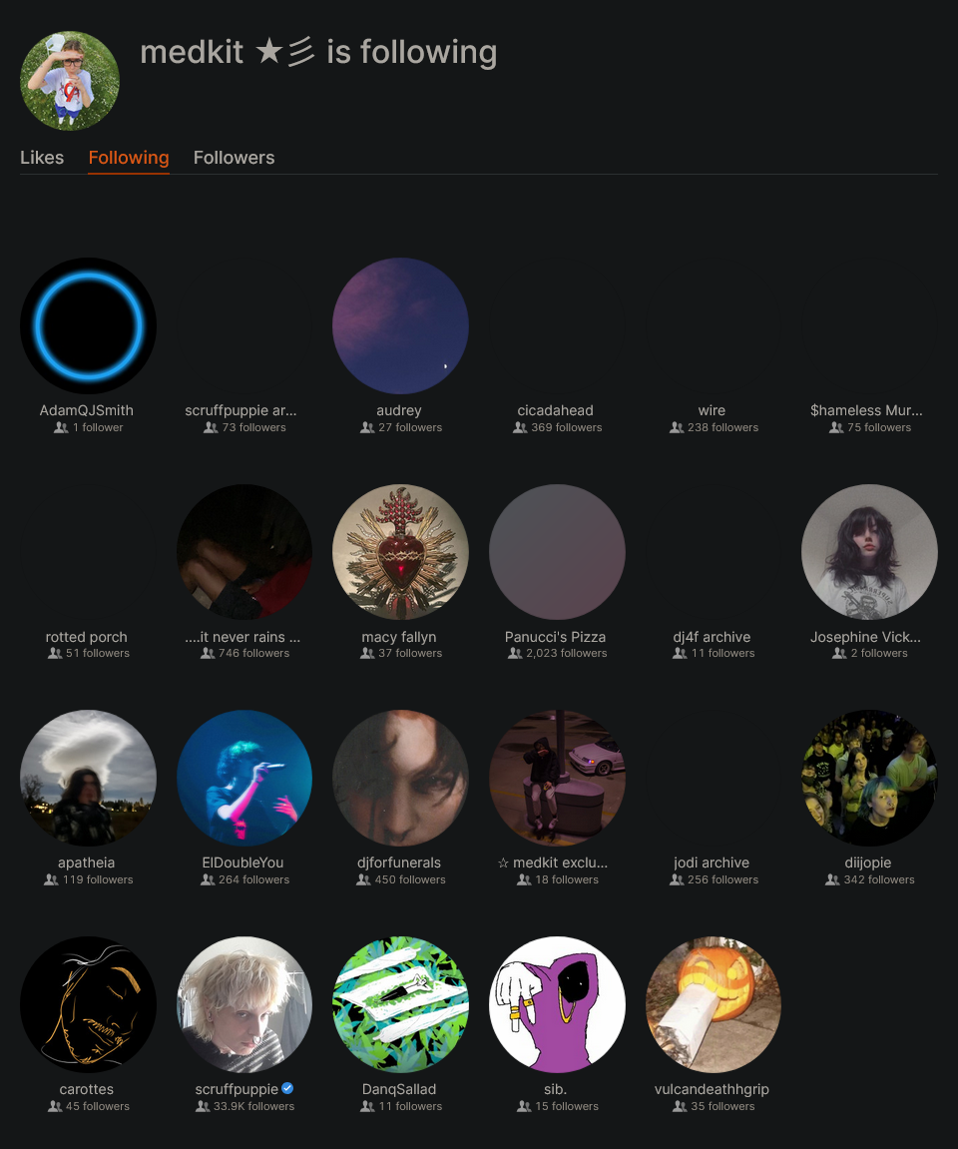The width and height of the screenshot is (958, 1149).
Task: Open Panucci's Pizza gray avatar
Action: click(557, 552)
